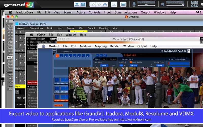
Task: Expand the Preset Manager section in VDMX
Action: (28, 39)
